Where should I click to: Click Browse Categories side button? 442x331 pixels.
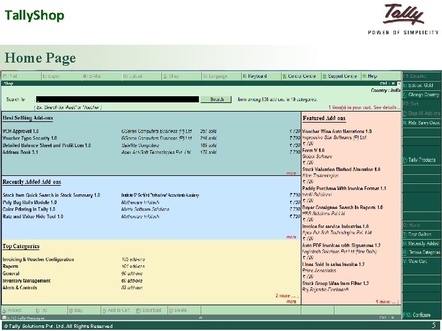click(x=421, y=253)
